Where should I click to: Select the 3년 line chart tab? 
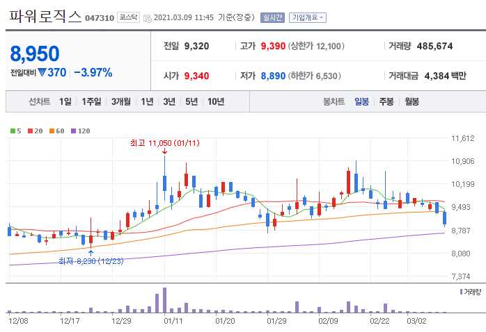(169, 101)
